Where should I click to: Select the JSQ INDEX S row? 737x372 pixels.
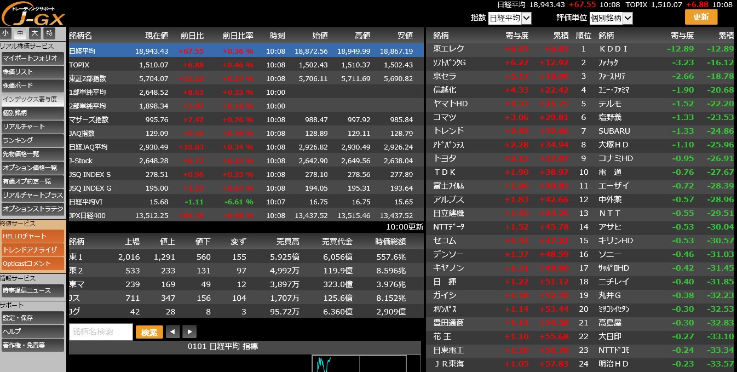point(246,174)
